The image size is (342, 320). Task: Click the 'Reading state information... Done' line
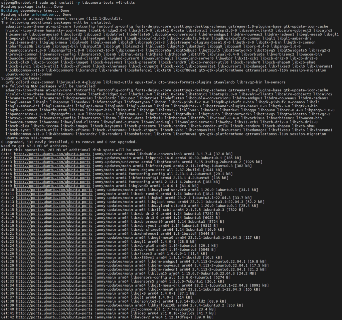pos(36,15)
